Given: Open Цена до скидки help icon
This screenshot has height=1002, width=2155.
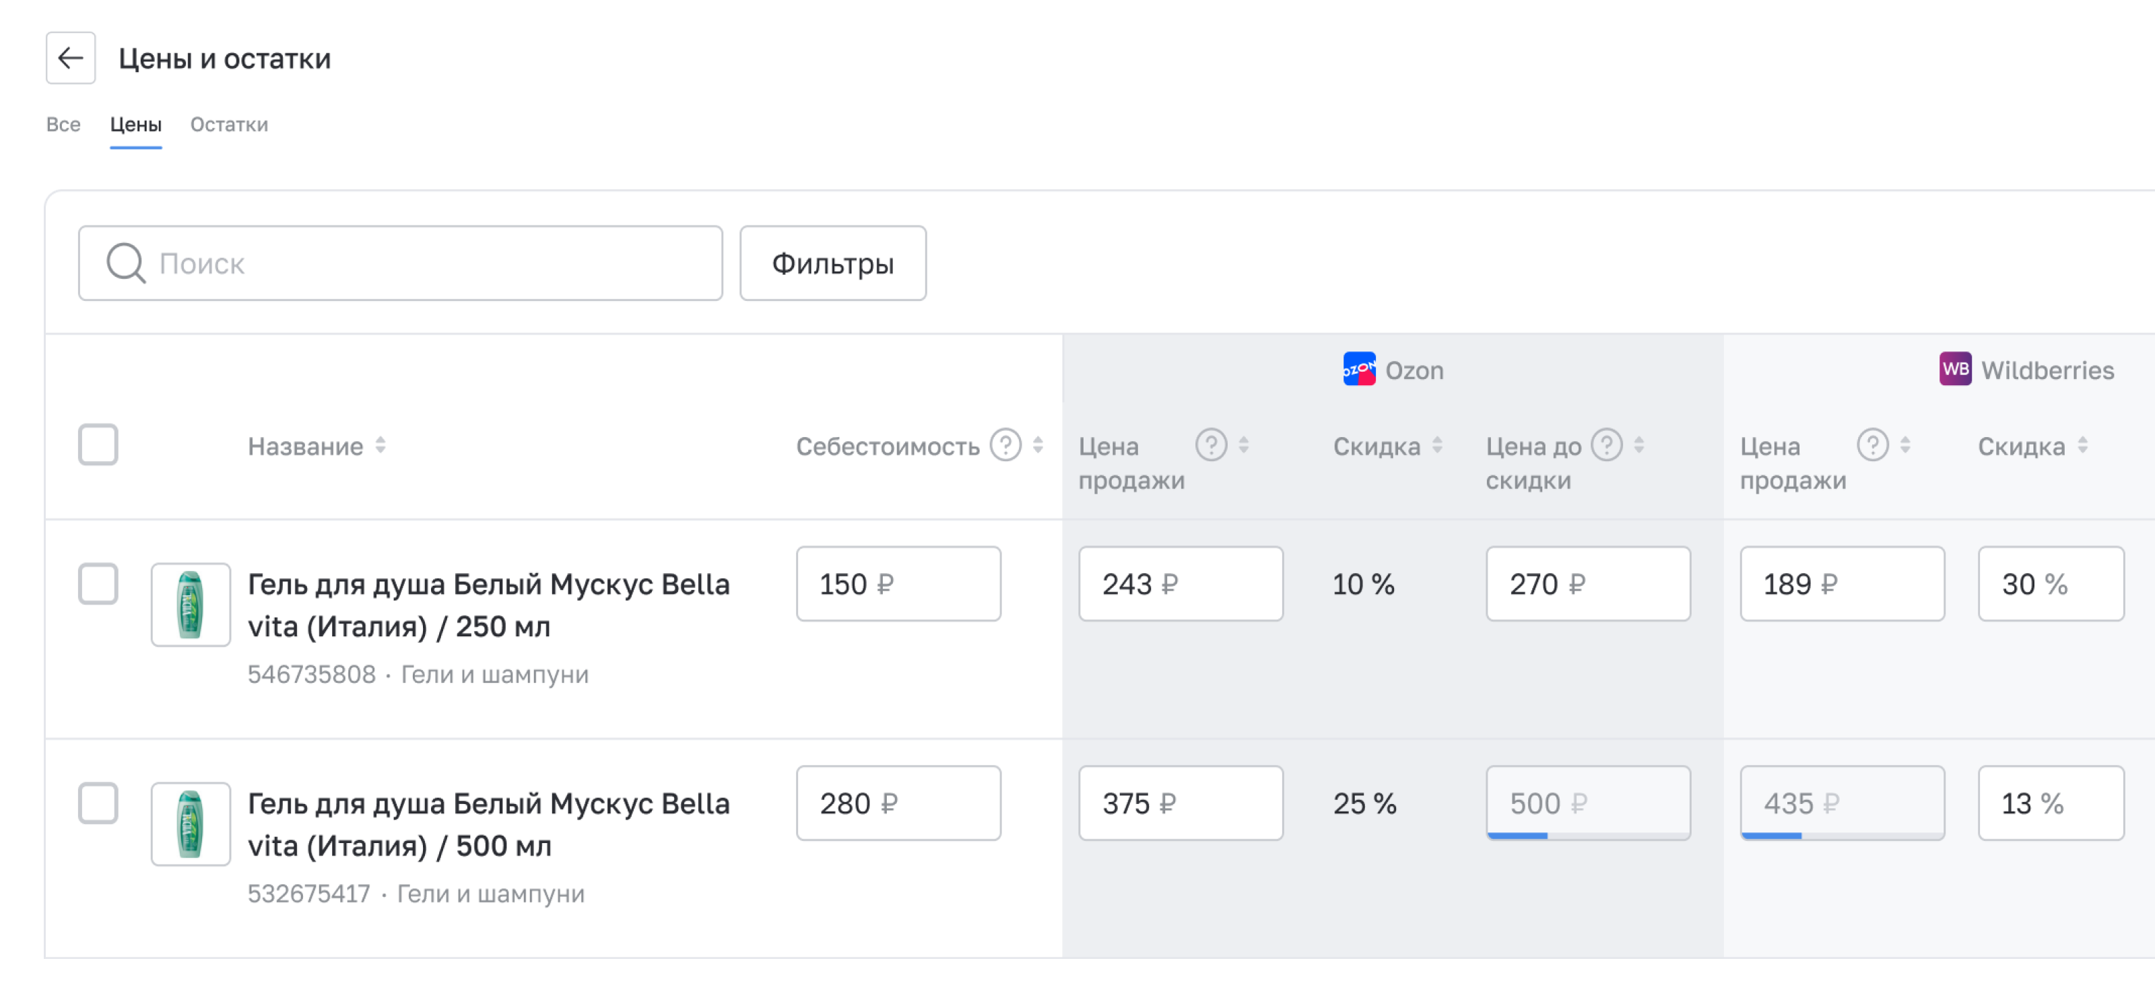Looking at the screenshot, I should tap(1606, 445).
